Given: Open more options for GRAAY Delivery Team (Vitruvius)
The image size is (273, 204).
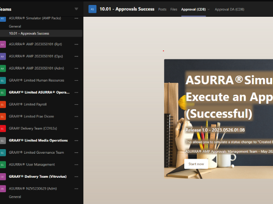Looking at the screenshot, I should (x=76, y=177).
